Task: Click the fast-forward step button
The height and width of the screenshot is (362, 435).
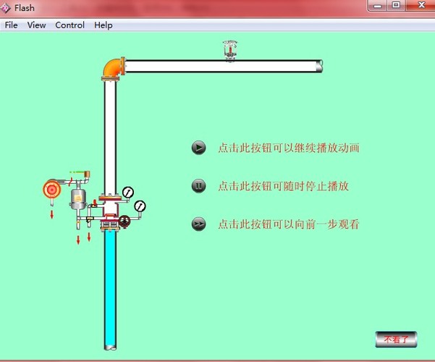Action: (x=198, y=224)
